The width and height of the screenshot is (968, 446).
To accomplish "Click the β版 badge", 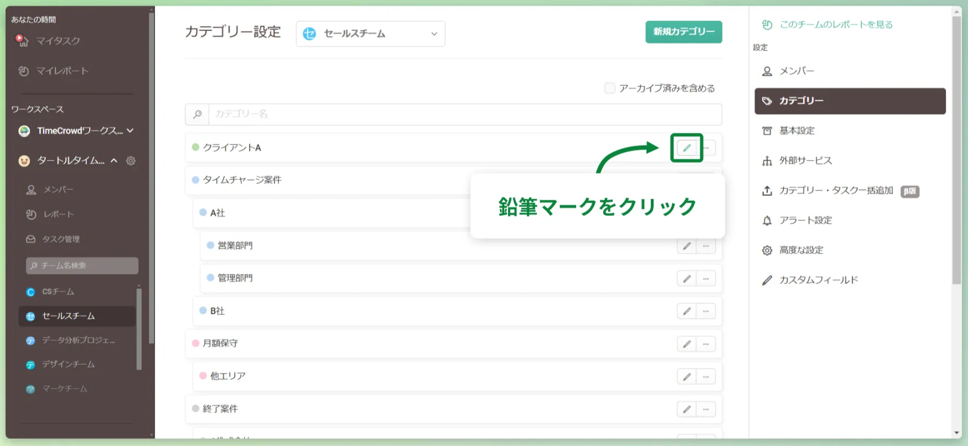I will click(910, 191).
